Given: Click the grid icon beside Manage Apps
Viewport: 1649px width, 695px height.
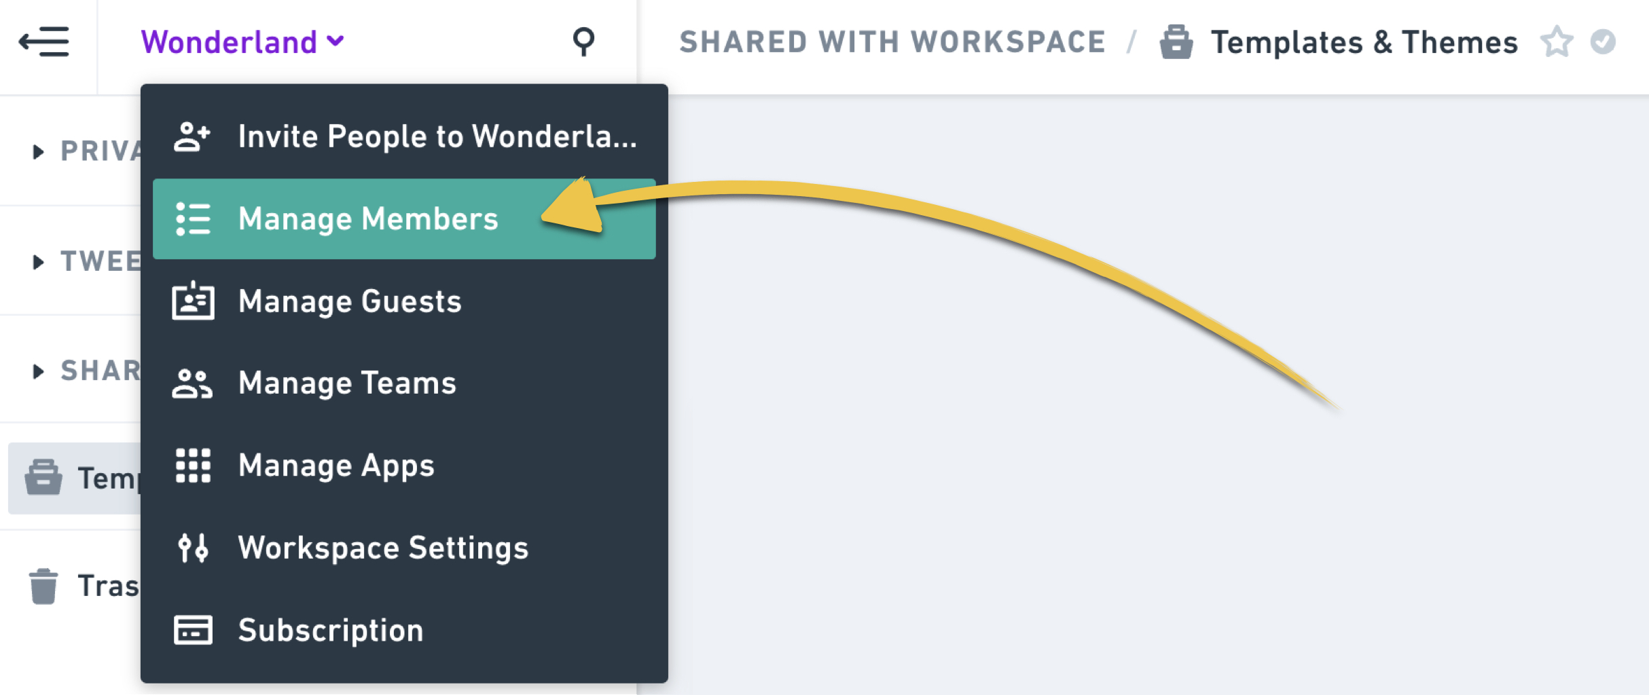Looking at the screenshot, I should (x=192, y=466).
